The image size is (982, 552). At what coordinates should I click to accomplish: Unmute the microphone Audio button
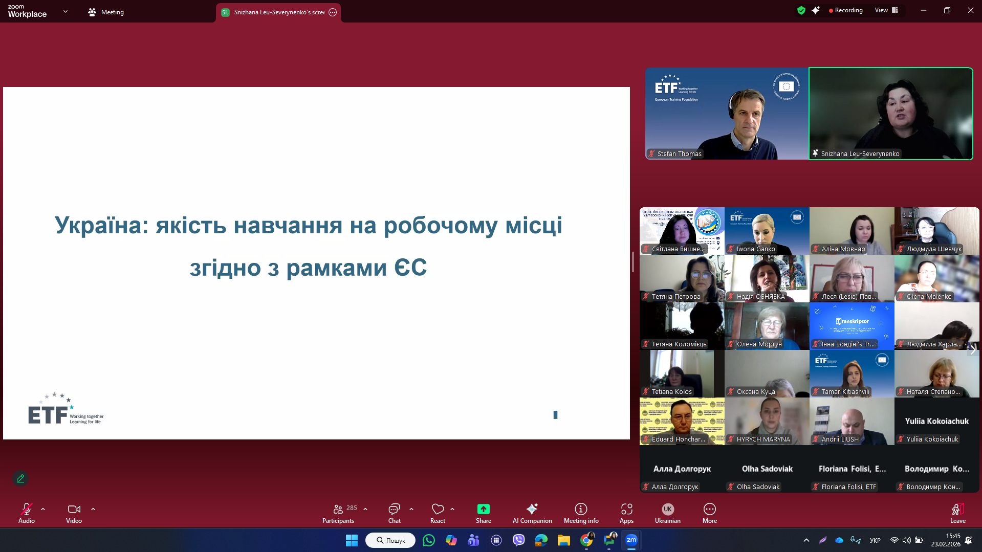[x=27, y=513]
